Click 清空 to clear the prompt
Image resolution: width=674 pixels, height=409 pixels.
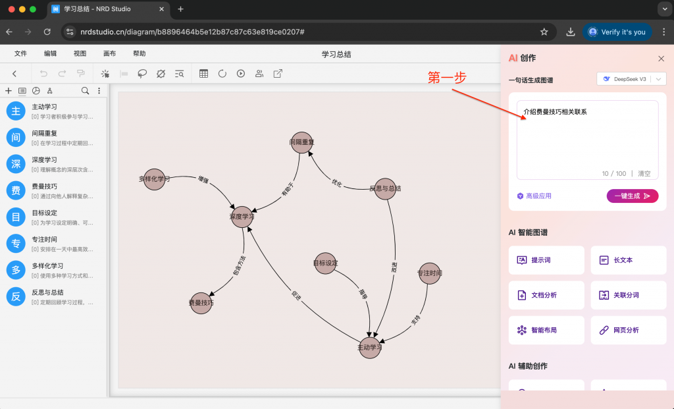tap(644, 174)
